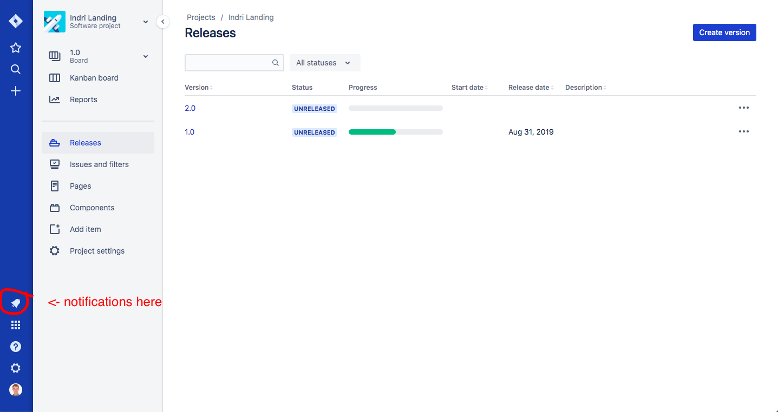Expand the Indri Landing project switcher chevron
The width and height of the screenshot is (778, 412).
pos(145,22)
